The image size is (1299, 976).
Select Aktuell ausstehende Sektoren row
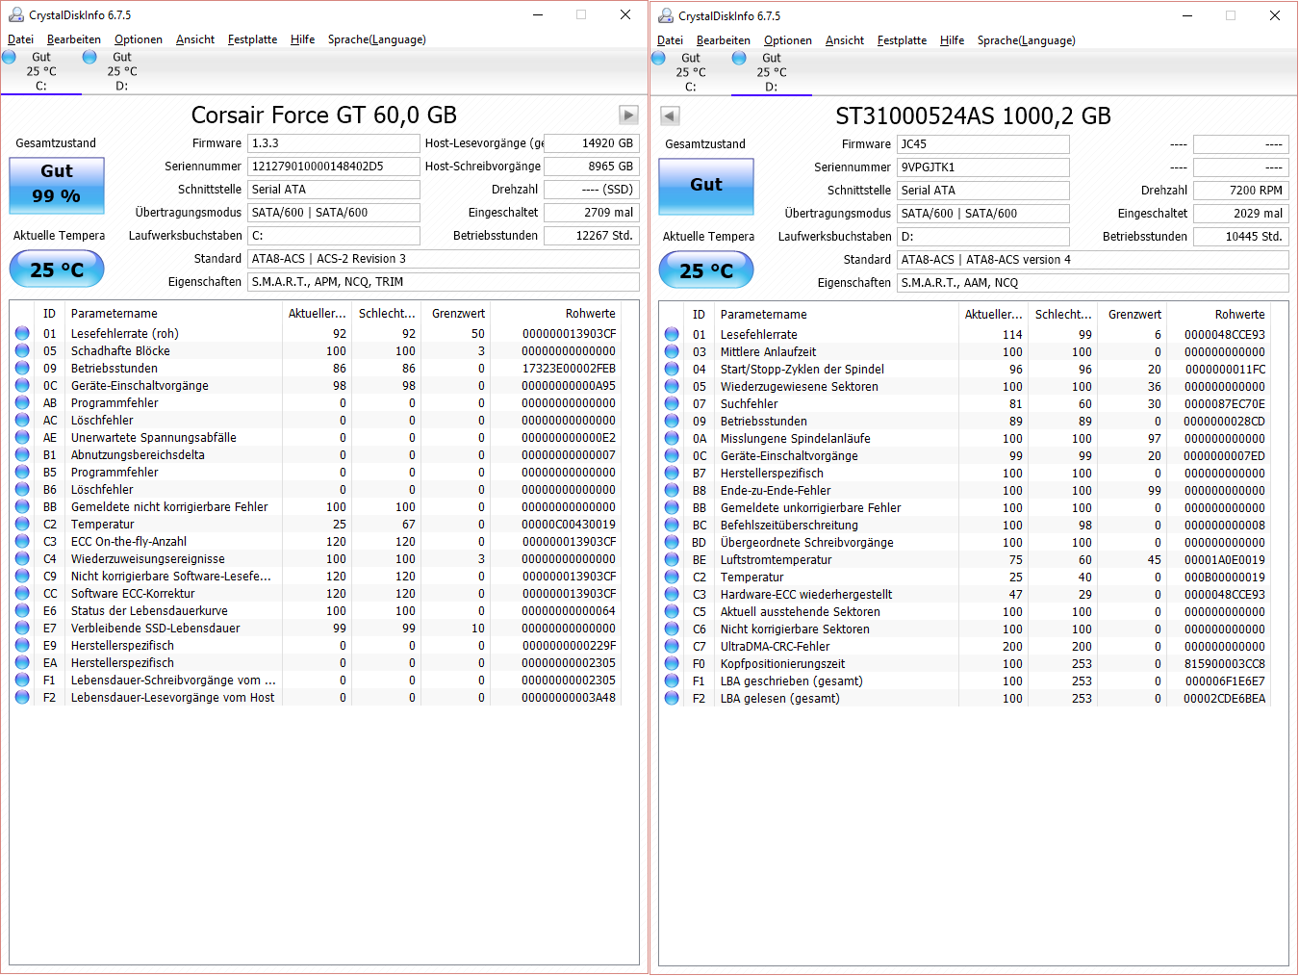point(965,611)
